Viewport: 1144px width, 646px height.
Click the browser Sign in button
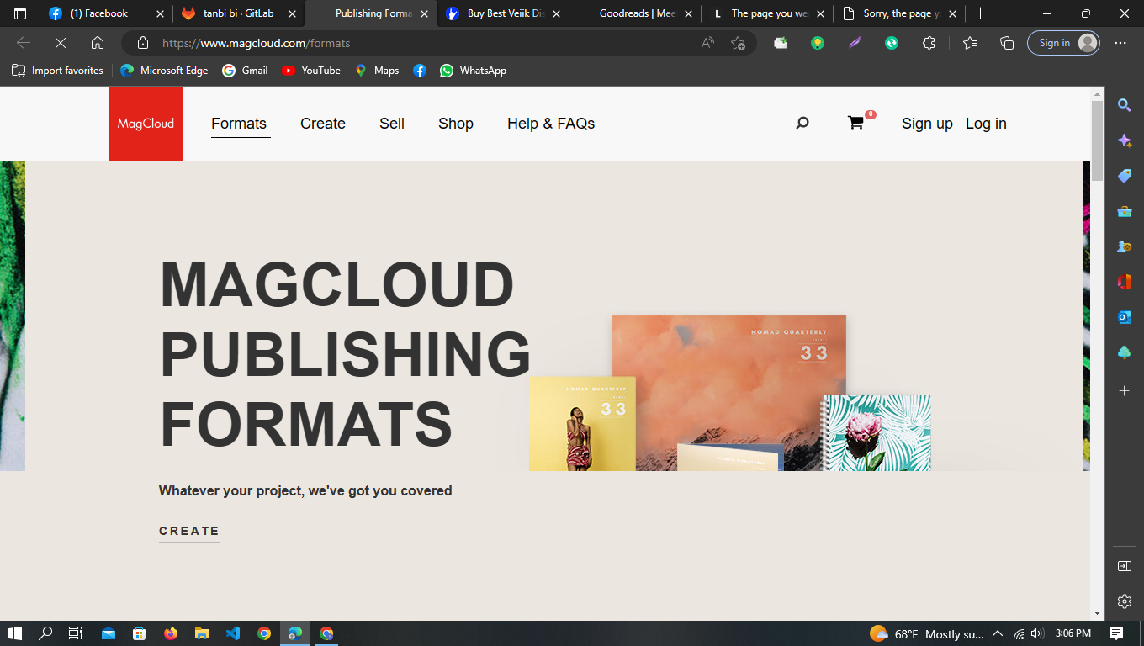(1063, 43)
